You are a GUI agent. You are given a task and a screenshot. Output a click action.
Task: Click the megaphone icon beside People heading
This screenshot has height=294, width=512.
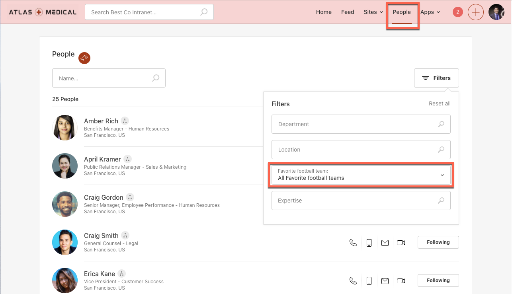pyautogui.click(x=84, y=58)
